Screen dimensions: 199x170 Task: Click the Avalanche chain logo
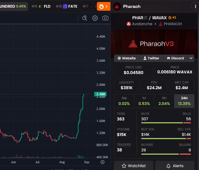point(129,24)
